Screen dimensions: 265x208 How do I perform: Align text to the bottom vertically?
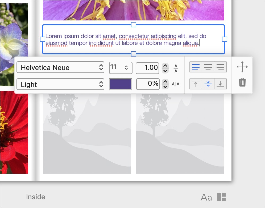(220, 84)
